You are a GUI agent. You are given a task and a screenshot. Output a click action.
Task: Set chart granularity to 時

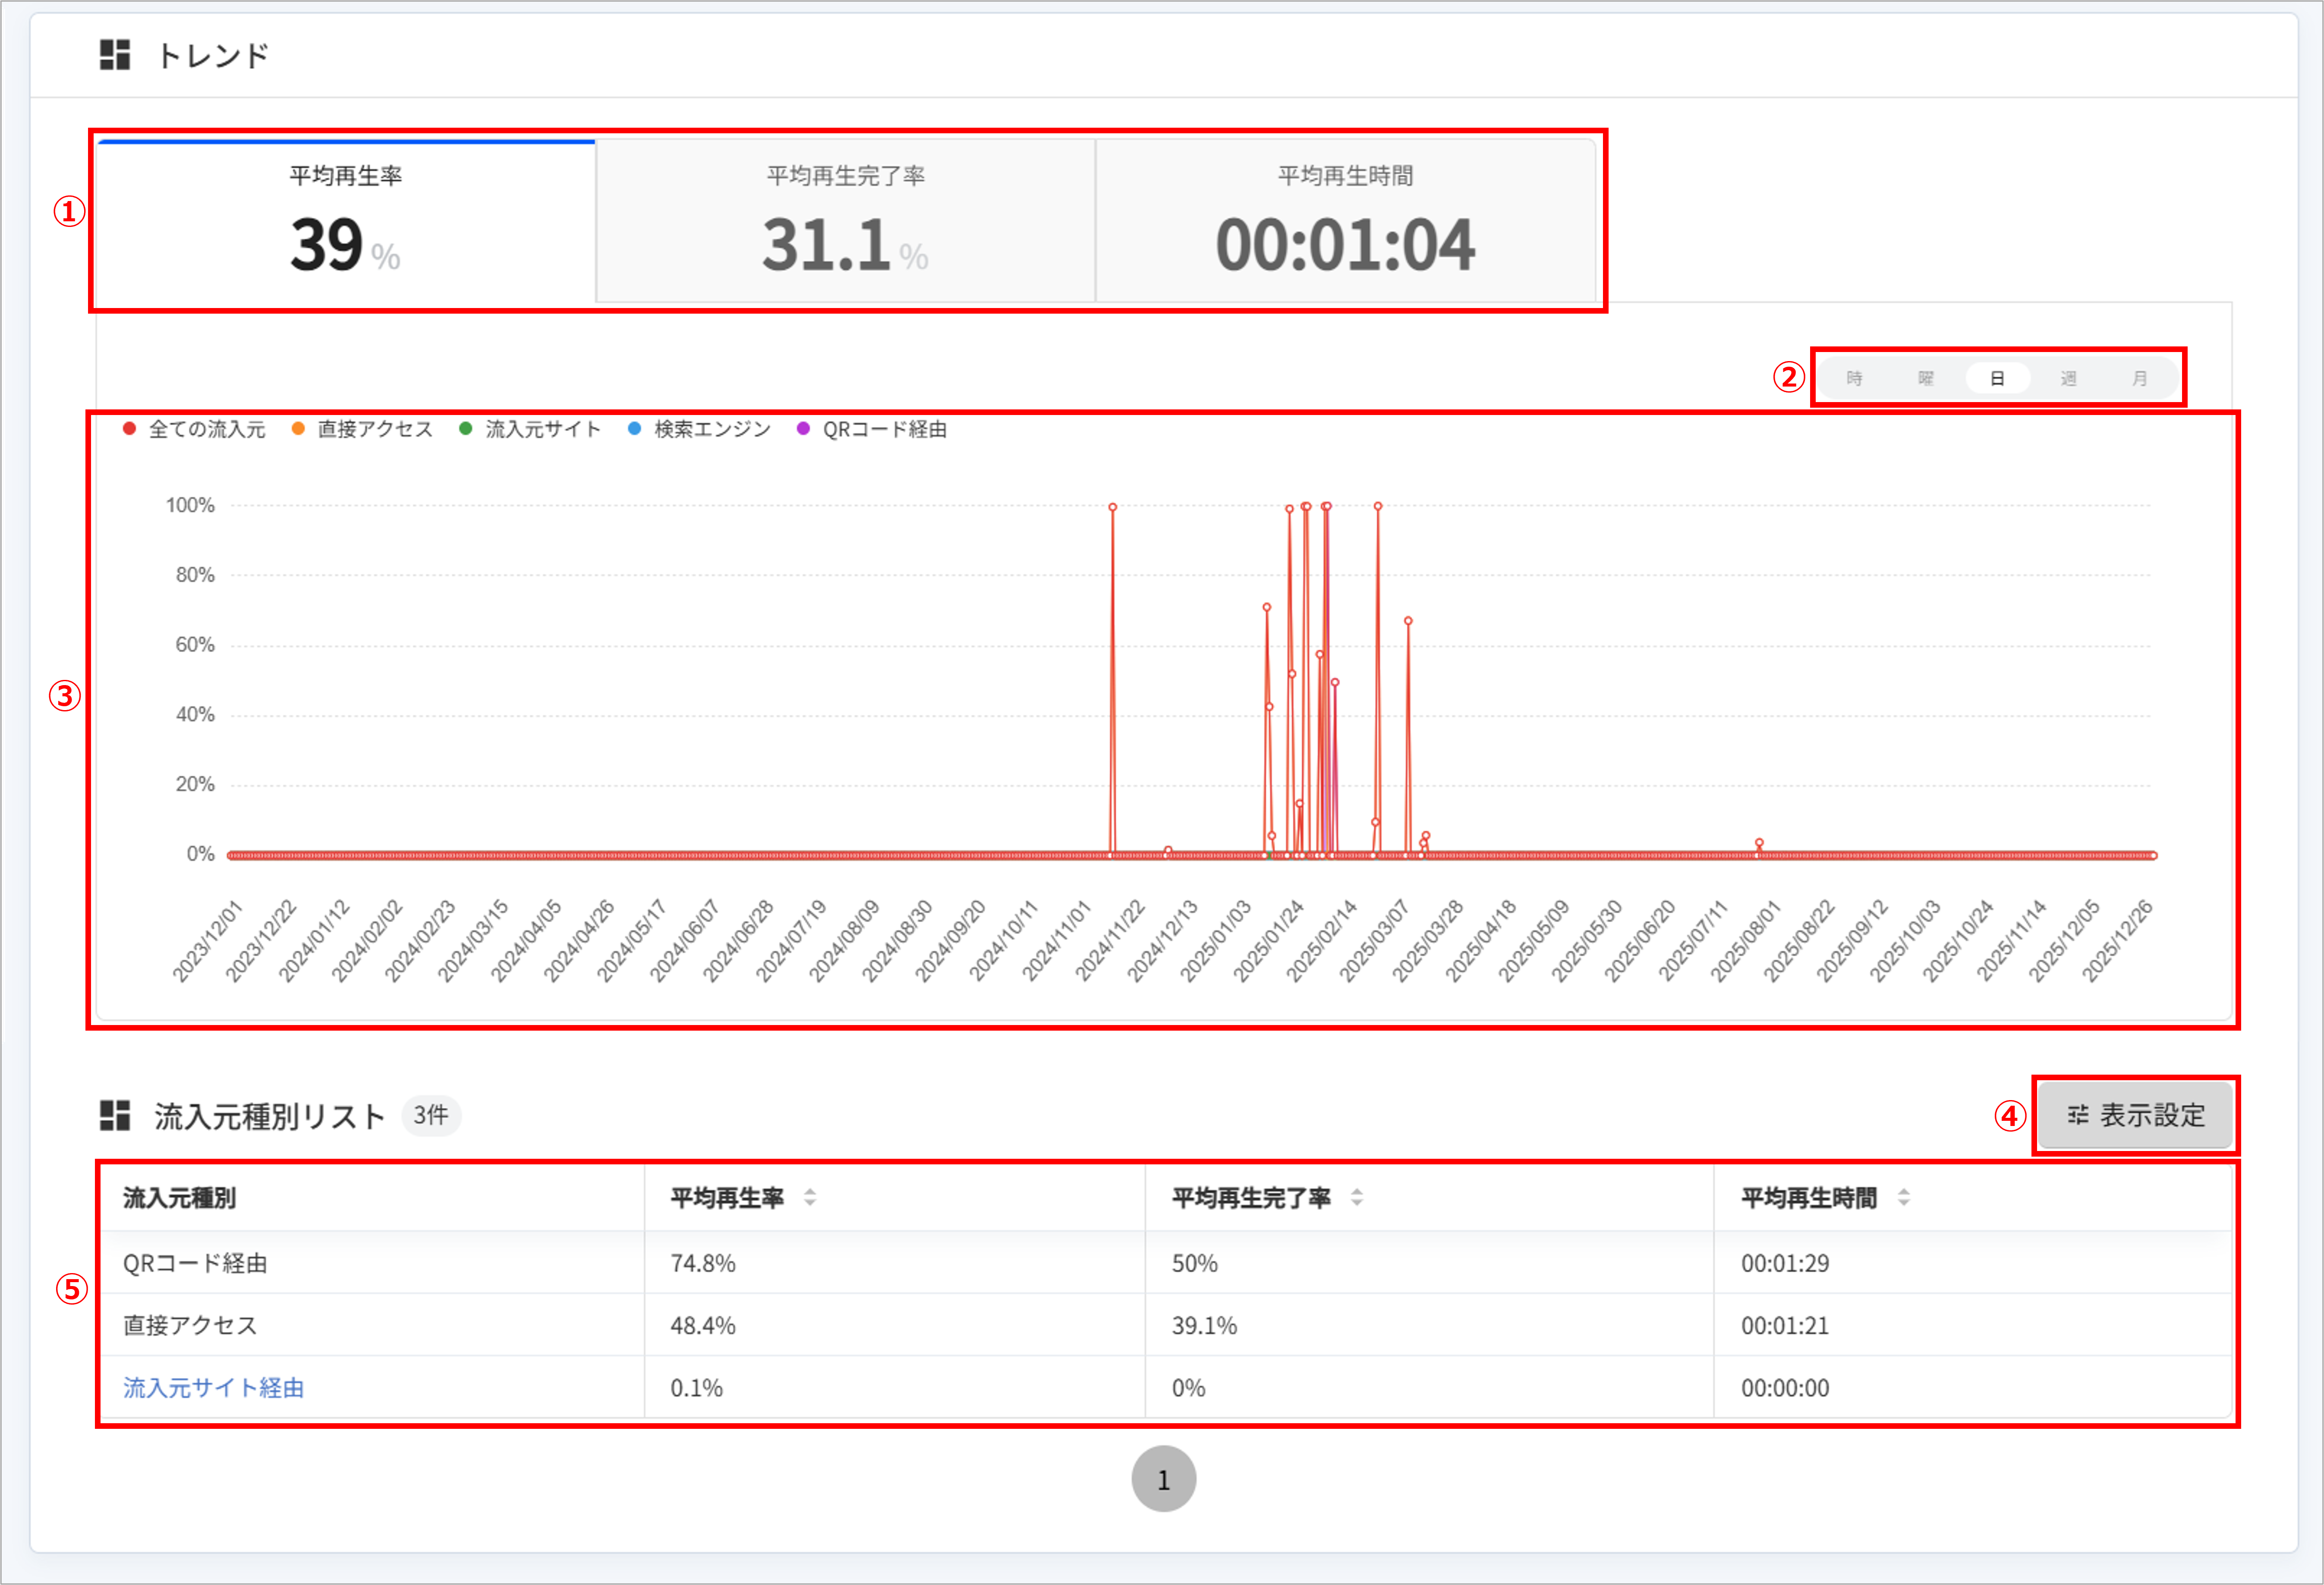pyautogui.click(x=1855, y=378)
